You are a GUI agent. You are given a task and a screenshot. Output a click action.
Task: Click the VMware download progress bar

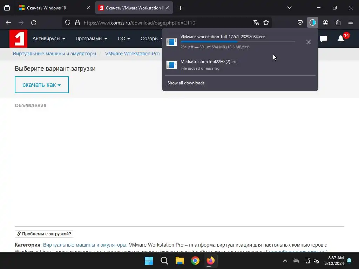tap(238, 42)
